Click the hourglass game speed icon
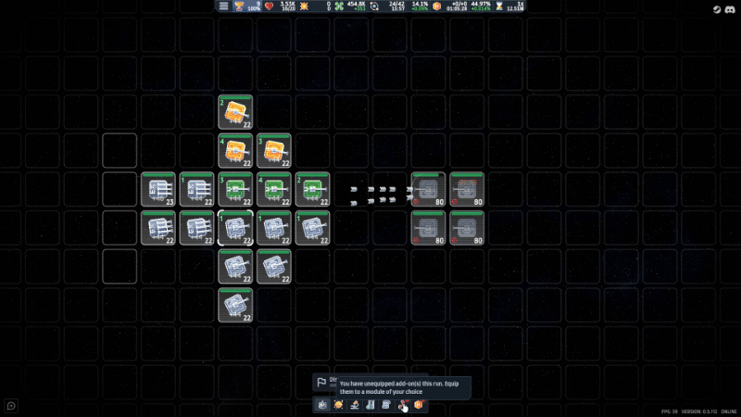Image resolution: width=741 pixels, height=417 pixels. (x=499, y=6)
